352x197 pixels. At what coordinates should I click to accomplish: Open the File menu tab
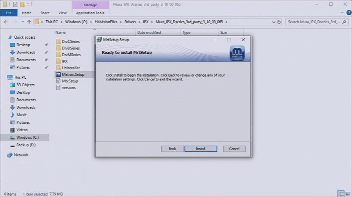click(x=8, y=13)
